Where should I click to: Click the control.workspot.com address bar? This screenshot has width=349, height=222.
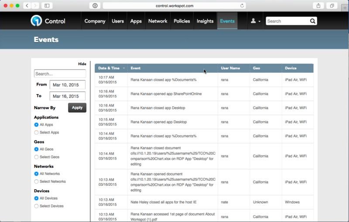coord(174,6)
